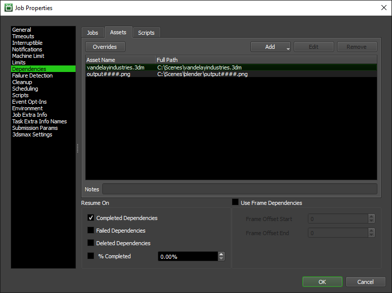
Task: Select Failure Detection in the sidebar
Action: tap(32, 76)
